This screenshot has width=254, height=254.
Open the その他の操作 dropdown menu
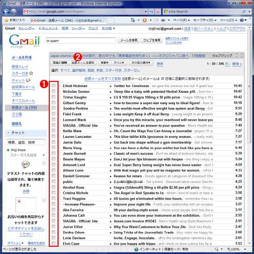(x=141, y=63)
